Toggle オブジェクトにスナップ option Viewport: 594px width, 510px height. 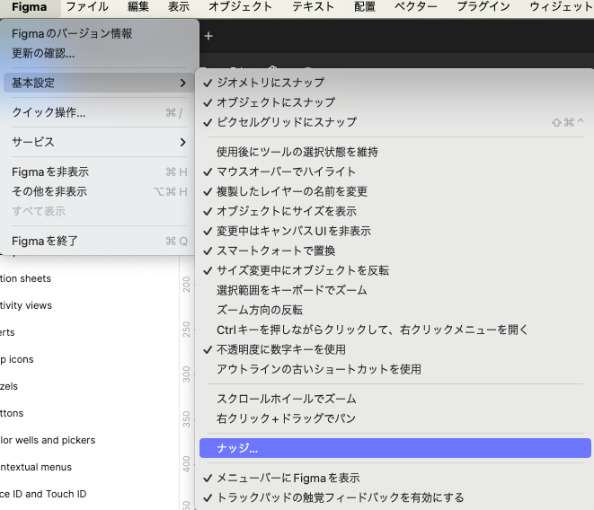click(395, 102)
